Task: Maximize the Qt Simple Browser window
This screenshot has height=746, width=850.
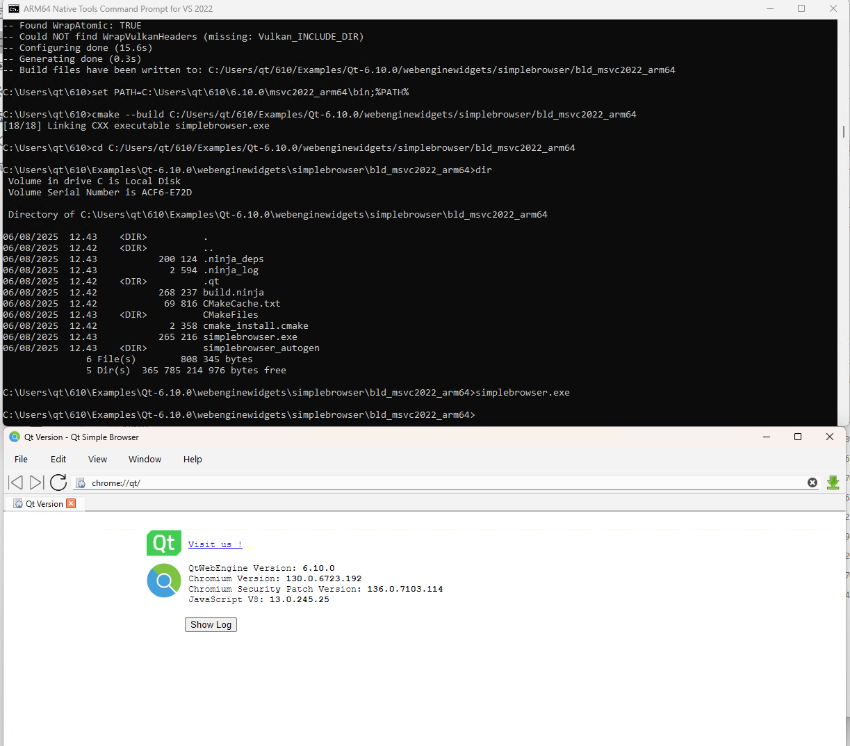Action: click(798, 437)
